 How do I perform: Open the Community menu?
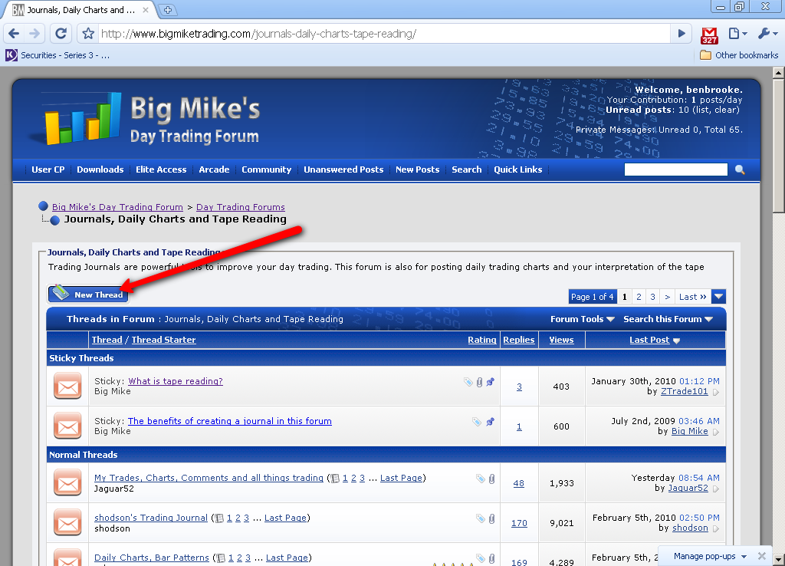[266, 169]
